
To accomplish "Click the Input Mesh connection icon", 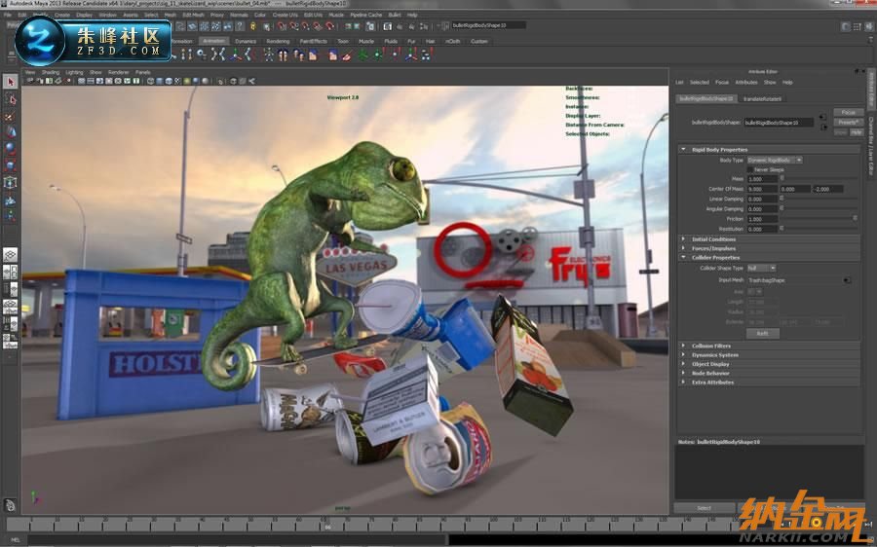I will point(848,280).
